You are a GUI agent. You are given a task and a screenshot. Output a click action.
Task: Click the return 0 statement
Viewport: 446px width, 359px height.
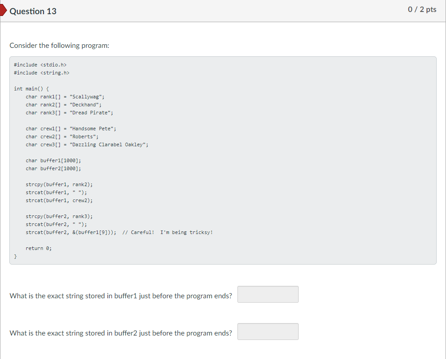point(39,248)
